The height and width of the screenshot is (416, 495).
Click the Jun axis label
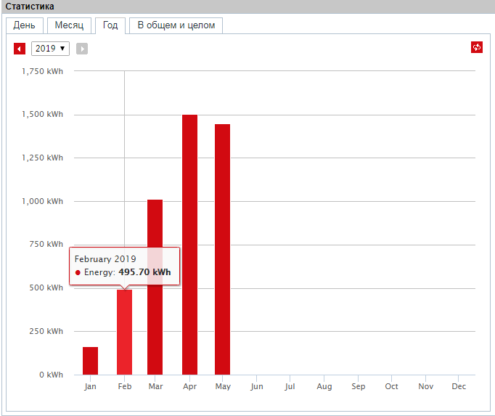coord(257,386)
